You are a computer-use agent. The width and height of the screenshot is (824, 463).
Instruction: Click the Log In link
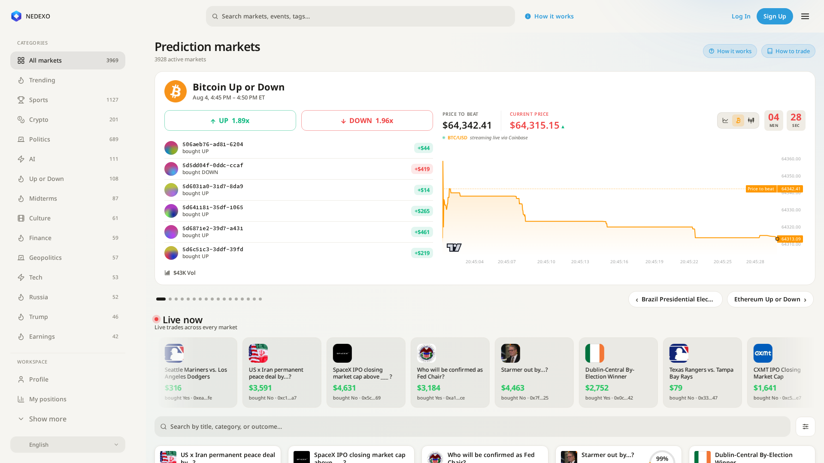741,16
